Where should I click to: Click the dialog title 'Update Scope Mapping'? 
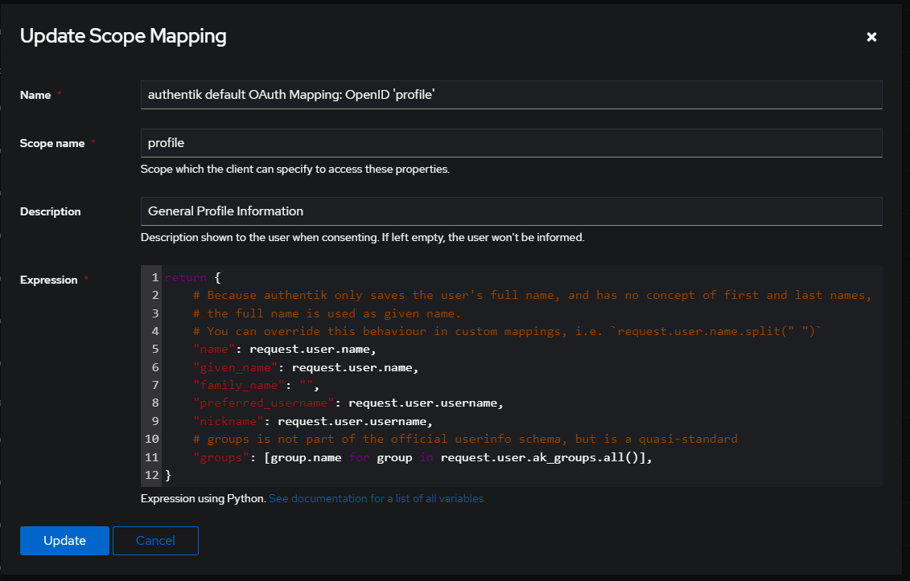[123, 36]
